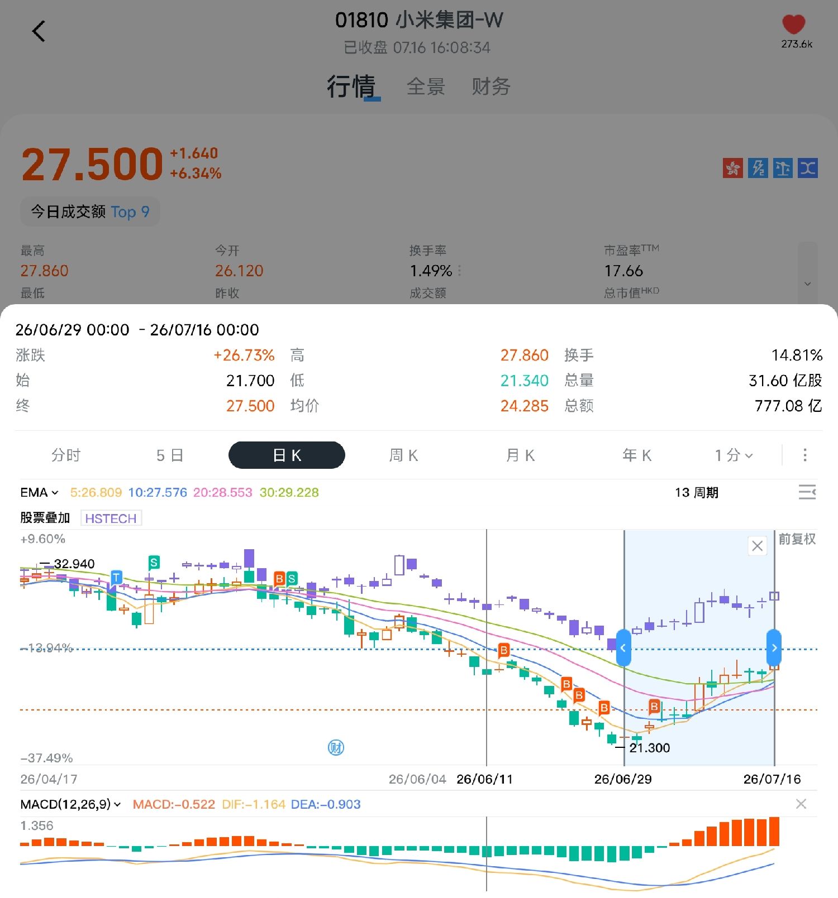Open the indicator settings list icon
838x898 pixels.
click(807, 492)
